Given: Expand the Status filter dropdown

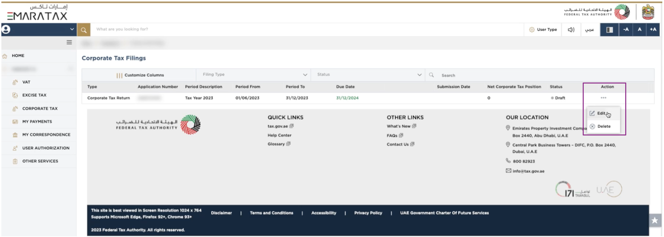Looking at the screenshot, I should click(369, 75).
